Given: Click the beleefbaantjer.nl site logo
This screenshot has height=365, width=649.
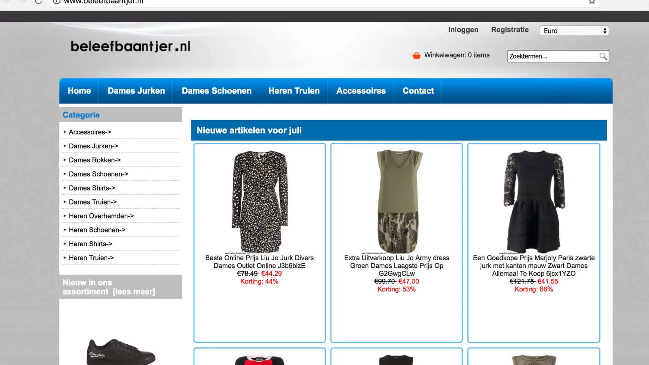Looking at the screenshot, I should click(x=131, y=46).
